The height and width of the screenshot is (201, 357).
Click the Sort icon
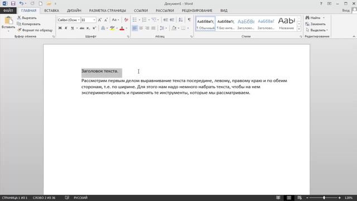point(181,20)
